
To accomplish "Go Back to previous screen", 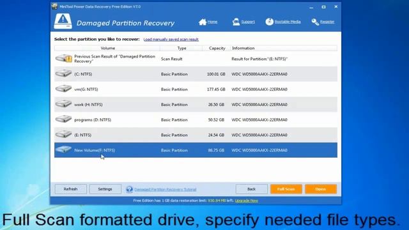I will coord(251,189).
